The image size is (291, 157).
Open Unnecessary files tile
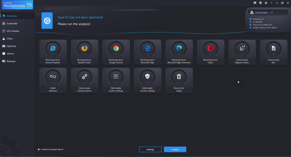coord(274,52)
